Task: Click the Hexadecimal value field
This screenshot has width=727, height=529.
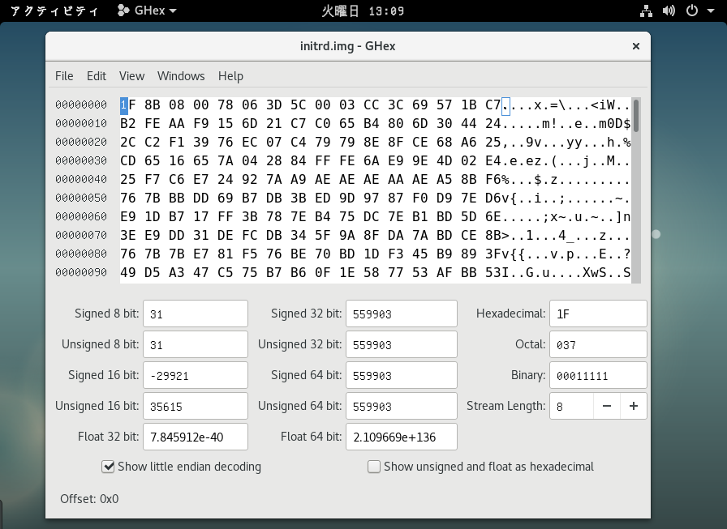Action: pyautogui.click(x=598, y=314)
